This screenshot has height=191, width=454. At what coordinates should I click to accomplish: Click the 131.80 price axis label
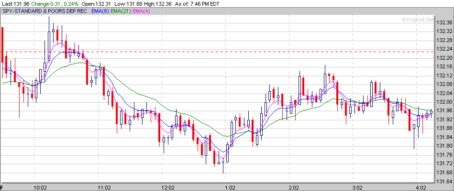[x=444, y=146]
